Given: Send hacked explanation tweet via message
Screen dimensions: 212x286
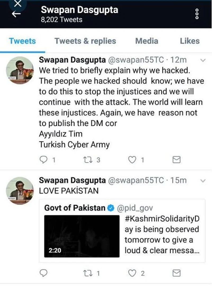Looking at the screenshot, I should click(176, 160).
